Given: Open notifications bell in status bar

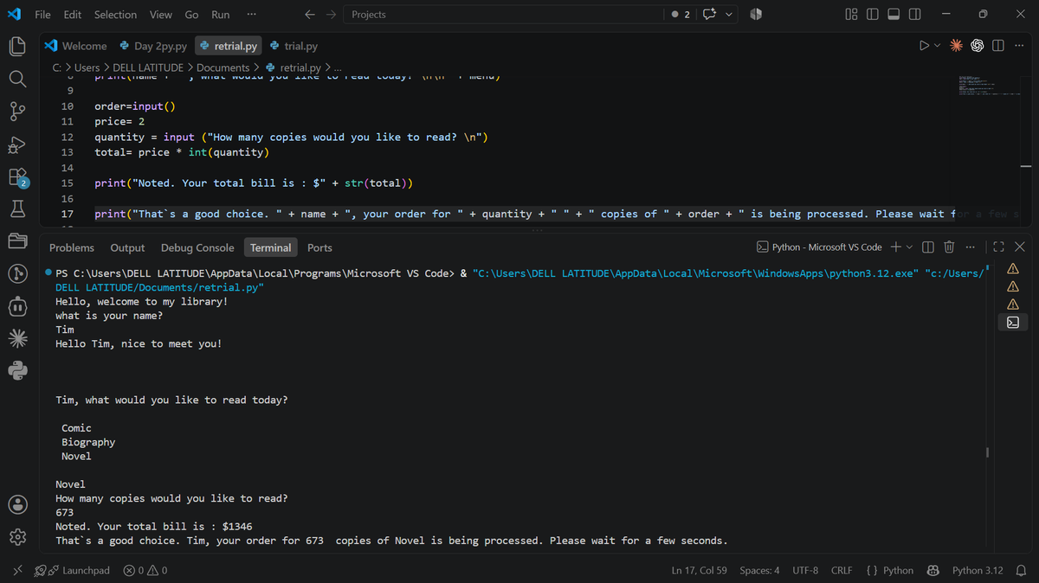Looking at the screenshot, I should [1021, 570].
